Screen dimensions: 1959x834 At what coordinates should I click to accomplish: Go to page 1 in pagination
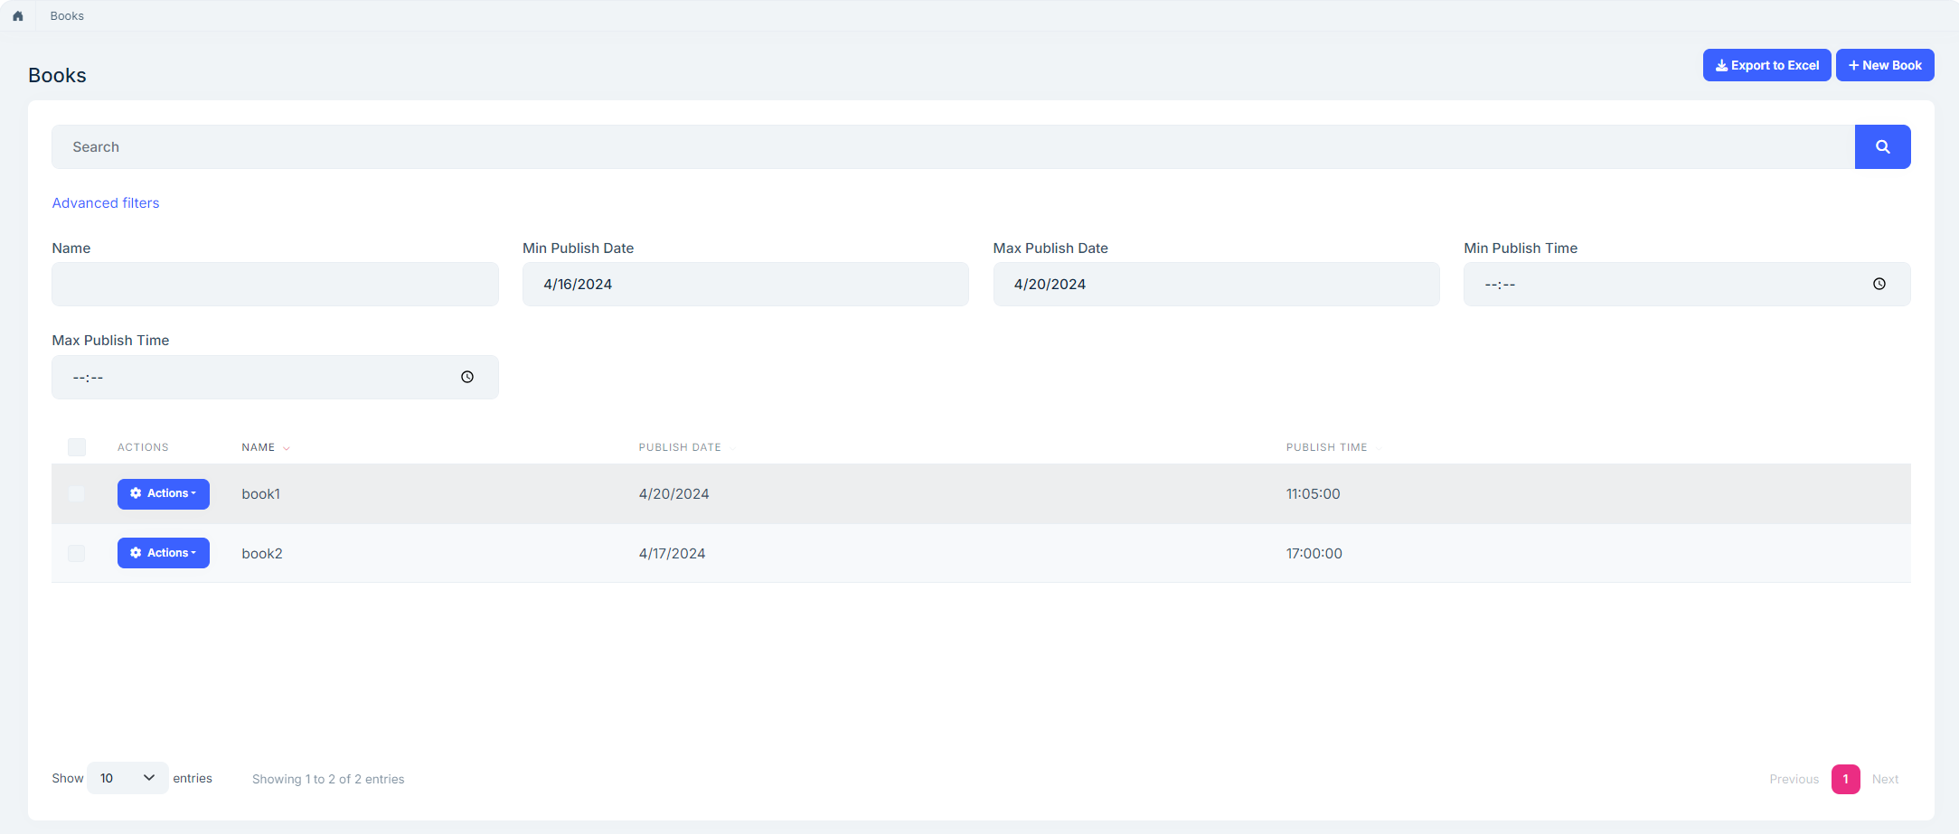tap(1845, 779)
